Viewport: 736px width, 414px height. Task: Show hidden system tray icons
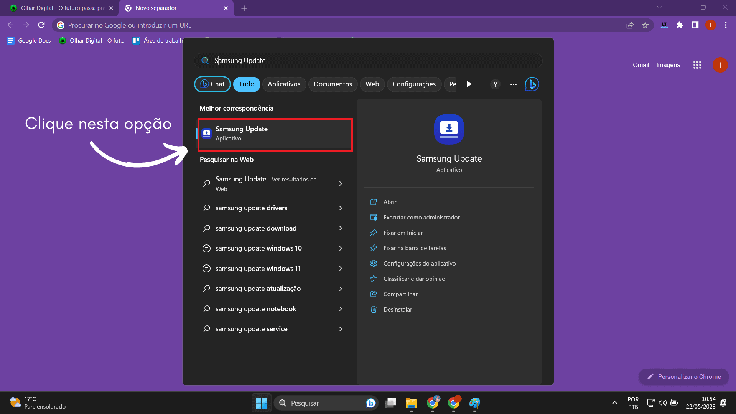click(x=614, y=403)
